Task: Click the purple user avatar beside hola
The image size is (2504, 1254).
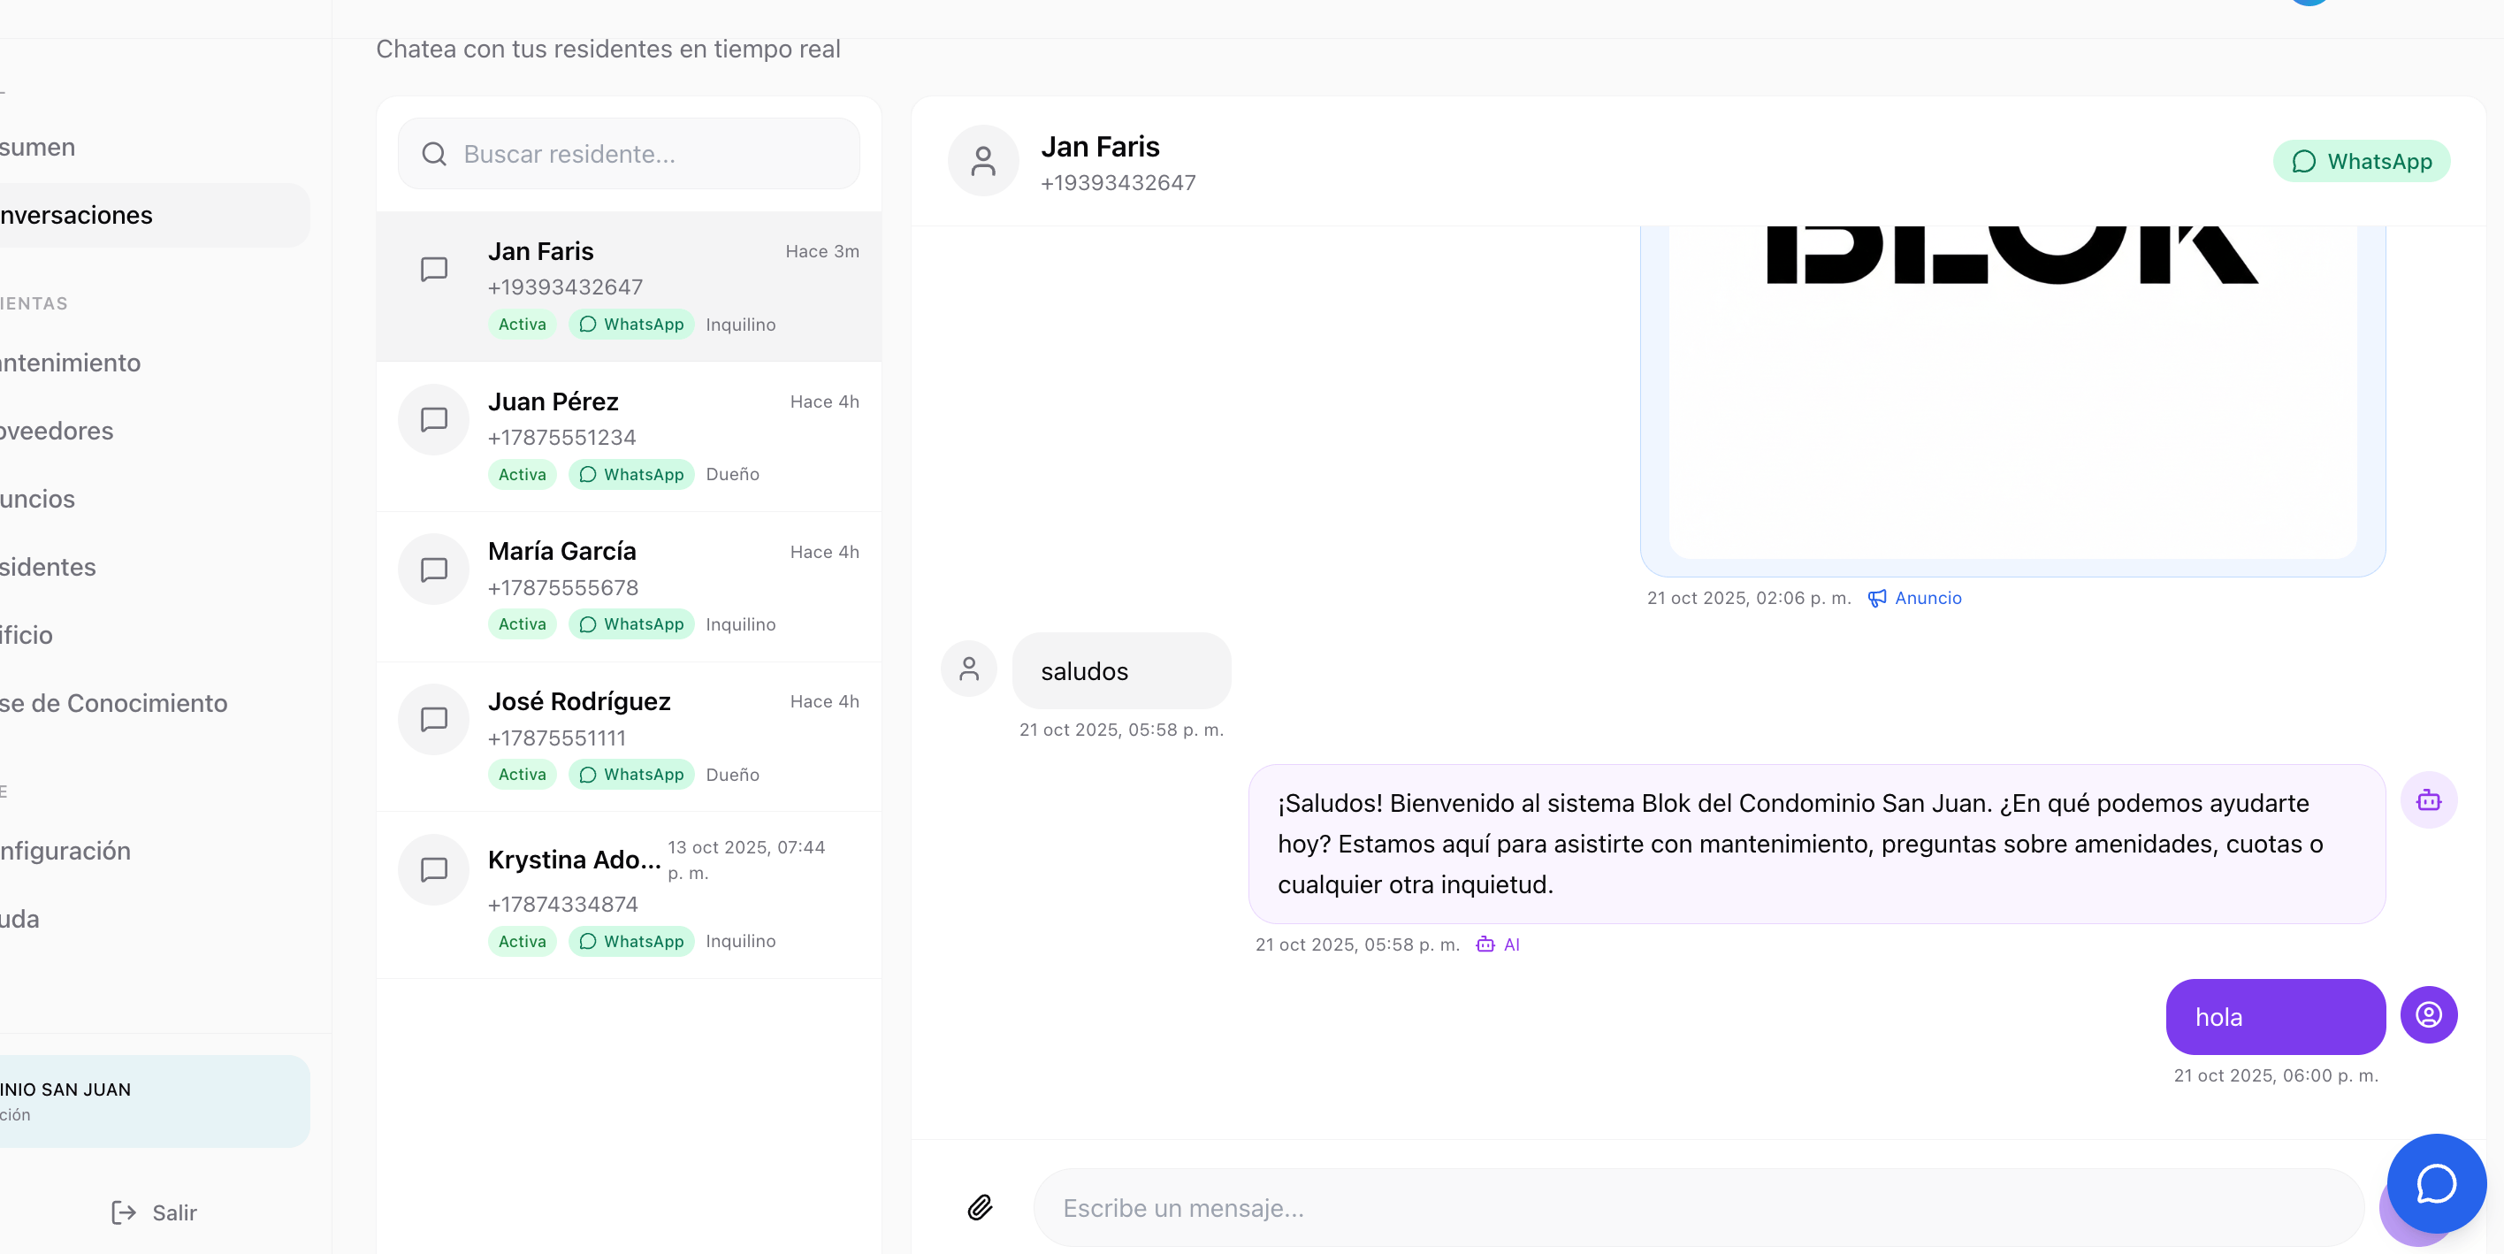Action: pyautogui.click(x=2428, y=1015)
